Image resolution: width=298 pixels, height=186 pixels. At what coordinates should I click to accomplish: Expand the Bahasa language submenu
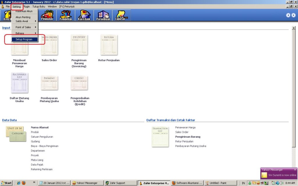[x=25, y=33]
